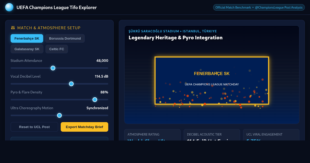The width and height of the screenshot is (310, 163).
Task: Click the Legendary Heritage & Pyro Integration heading
Action: [176, 38]
